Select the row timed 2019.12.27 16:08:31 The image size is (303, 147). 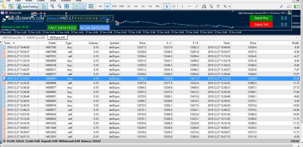151,128
